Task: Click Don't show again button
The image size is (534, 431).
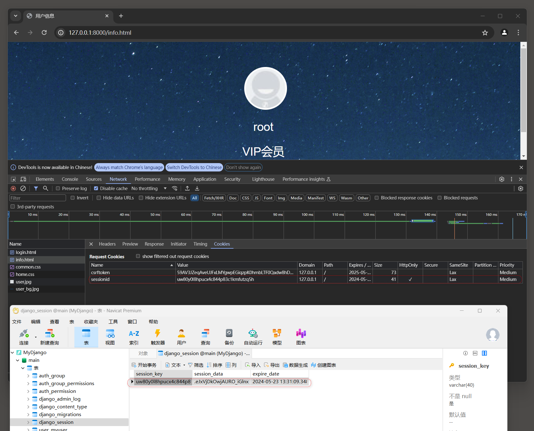Action: [x=244, y=167]
